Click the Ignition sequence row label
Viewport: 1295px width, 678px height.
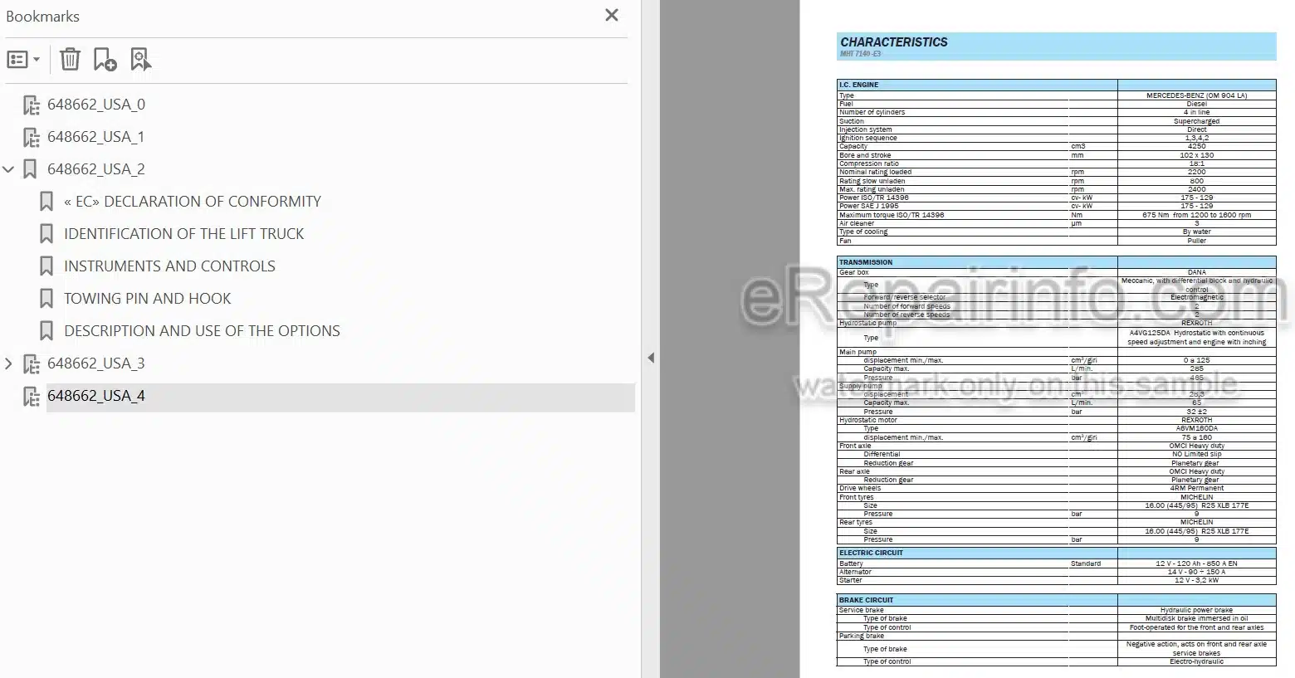pyautogui.click(x=867, y=138)
